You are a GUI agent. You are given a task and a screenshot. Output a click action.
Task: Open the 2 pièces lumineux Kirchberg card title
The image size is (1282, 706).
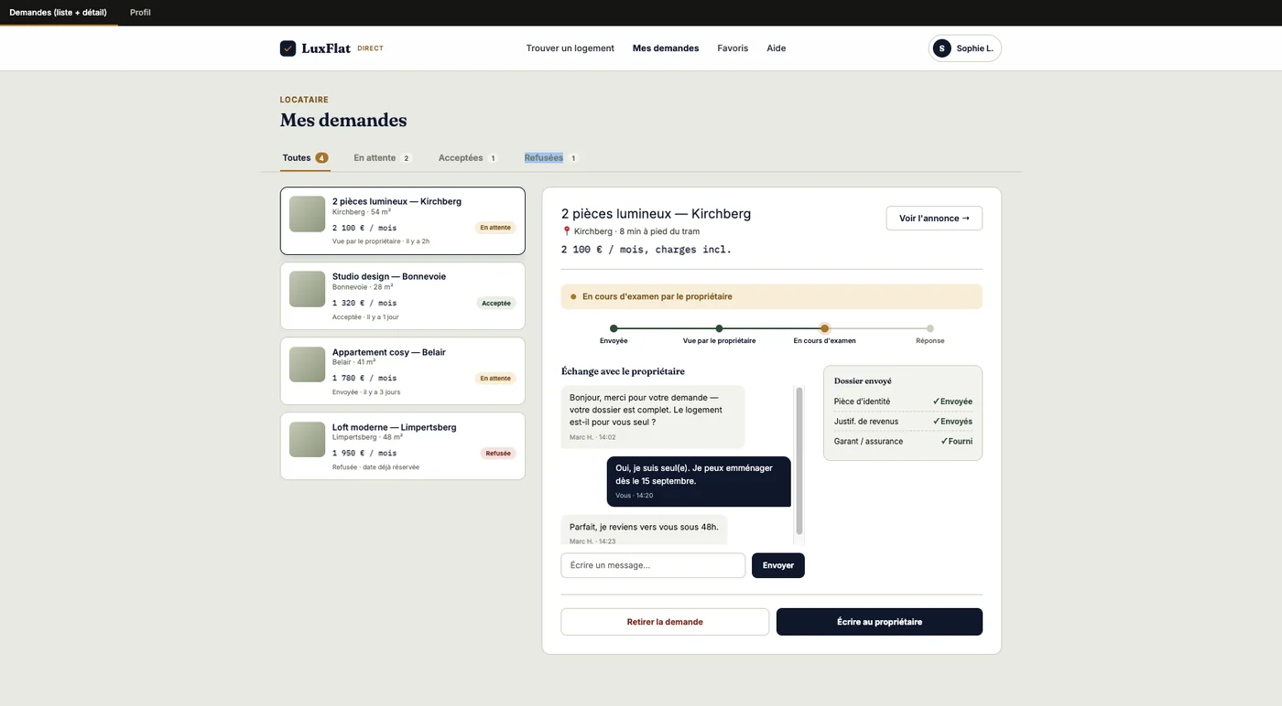[x=397, y=201]
